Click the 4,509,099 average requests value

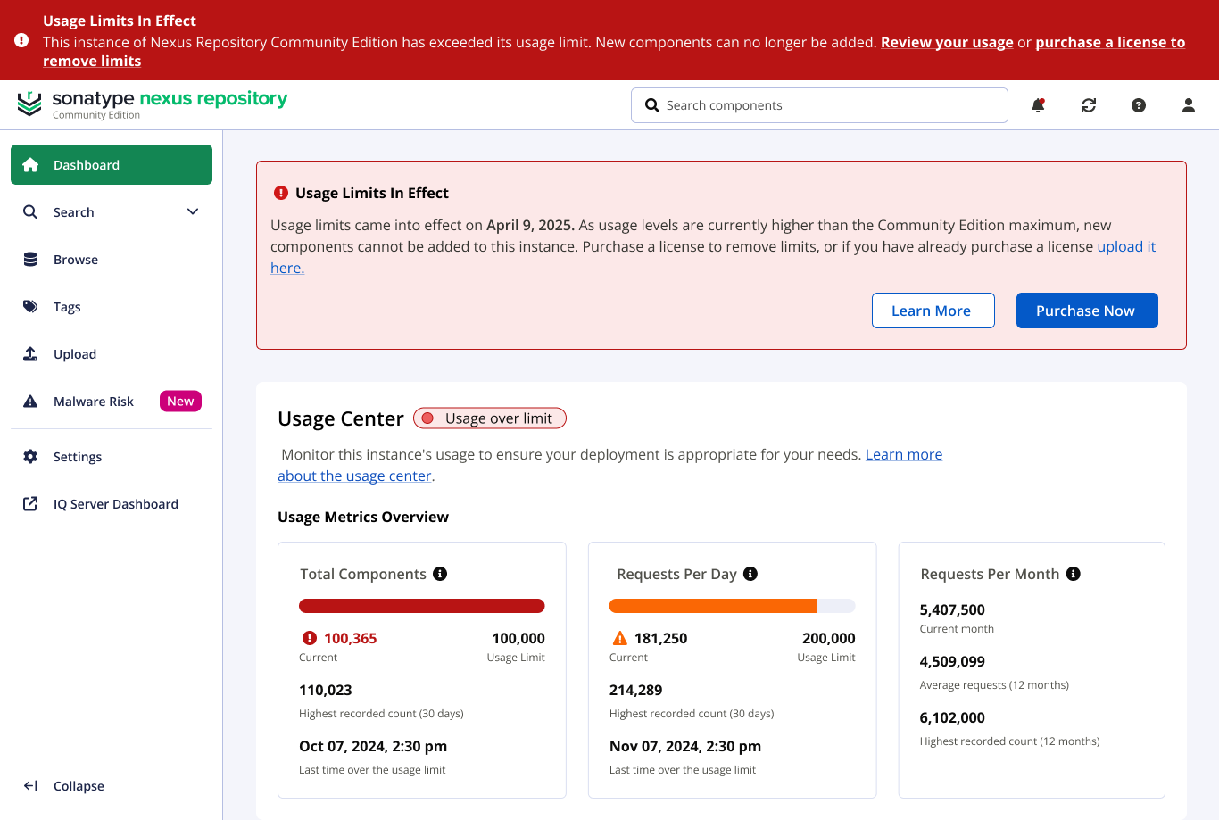[x=952, y=661]
